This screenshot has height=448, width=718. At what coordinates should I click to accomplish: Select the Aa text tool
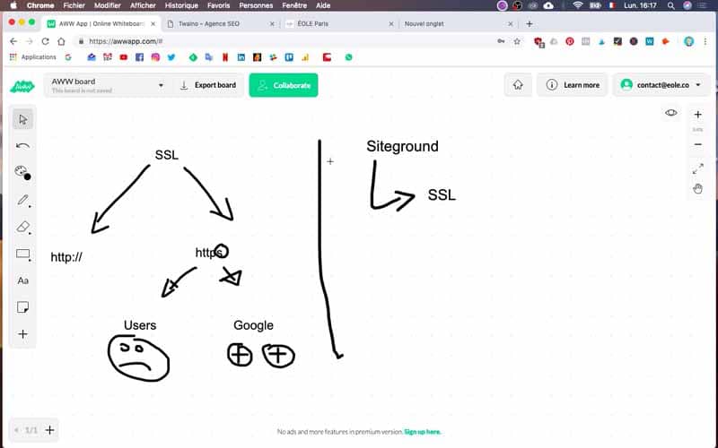tap(22, 280)
